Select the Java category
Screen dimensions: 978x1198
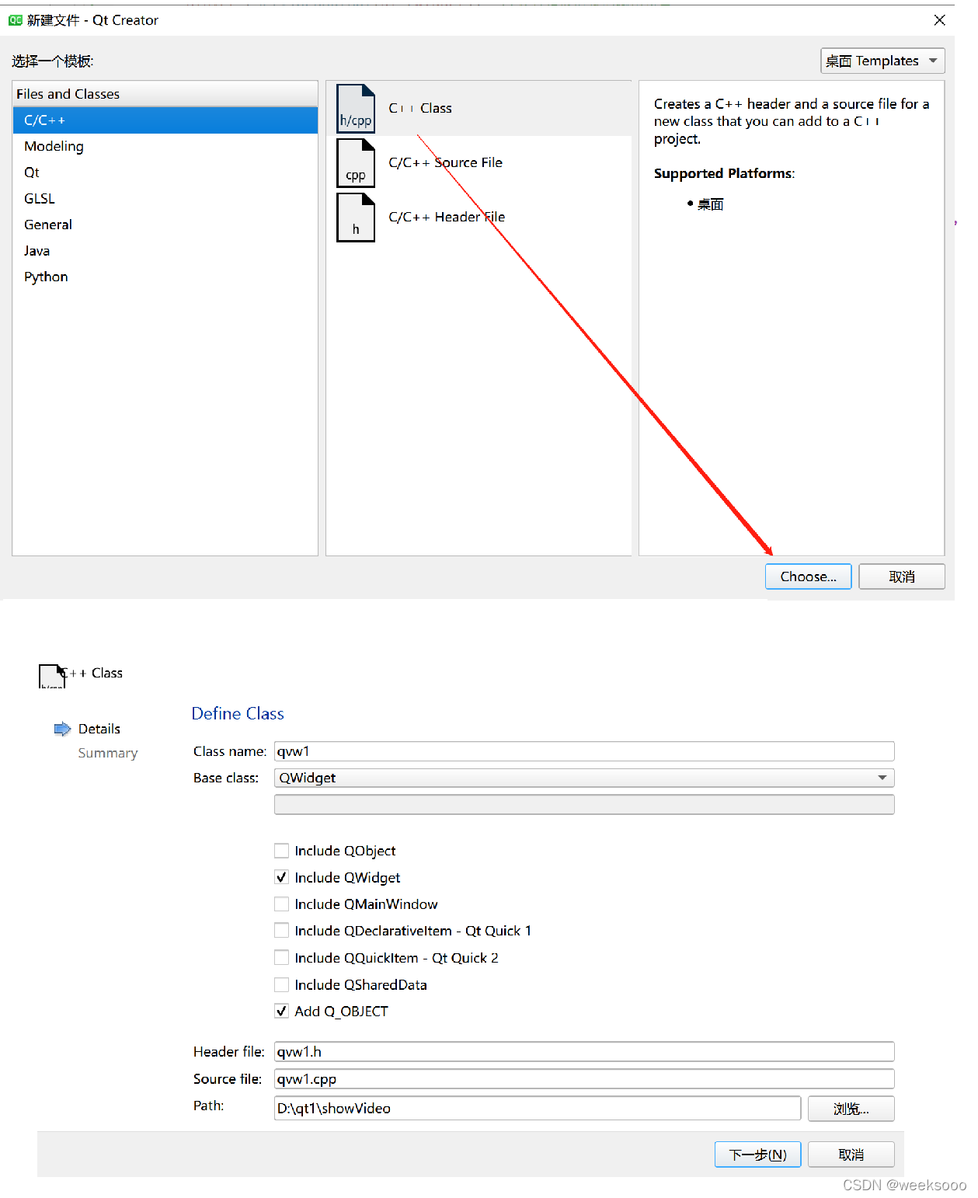(x=165, y=251)
